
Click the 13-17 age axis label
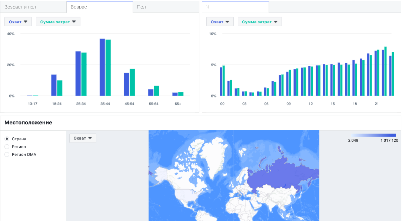coord(33,104)
